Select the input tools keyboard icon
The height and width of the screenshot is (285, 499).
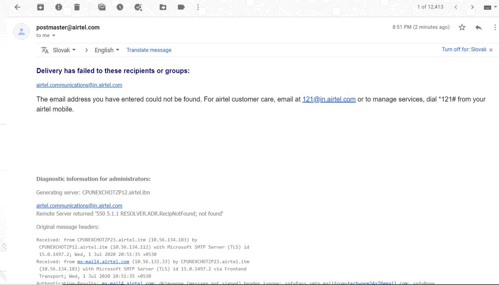click(487, 7)
